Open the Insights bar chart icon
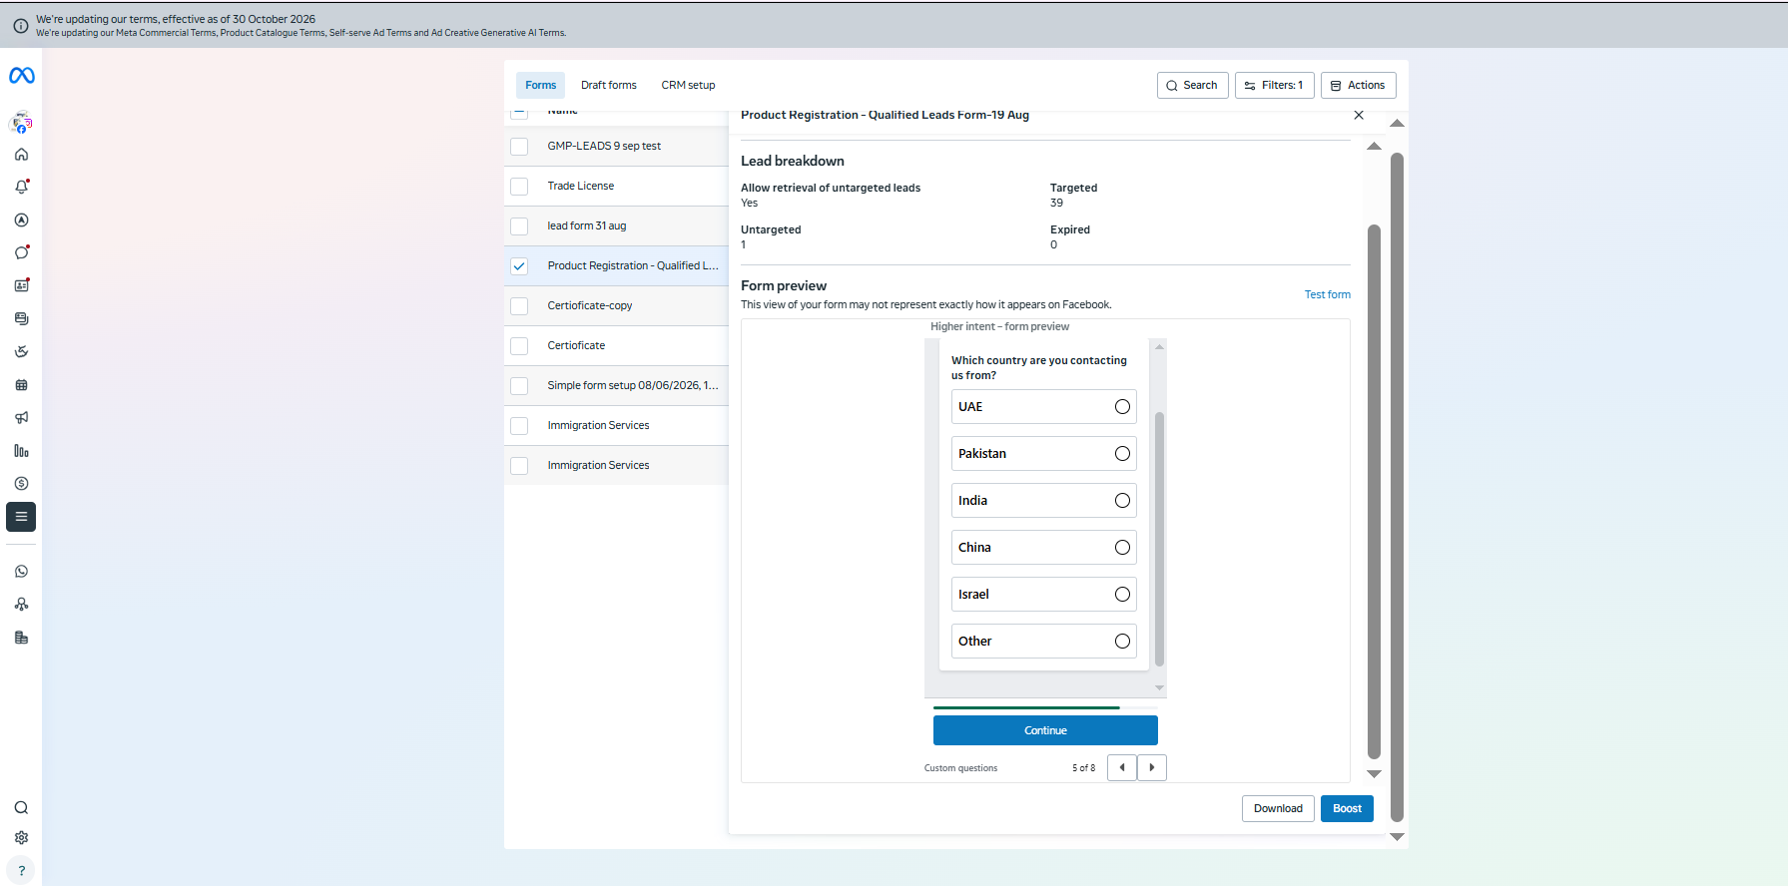The width and height of the screenshot is (1788, 886). (x=21, y=451)
